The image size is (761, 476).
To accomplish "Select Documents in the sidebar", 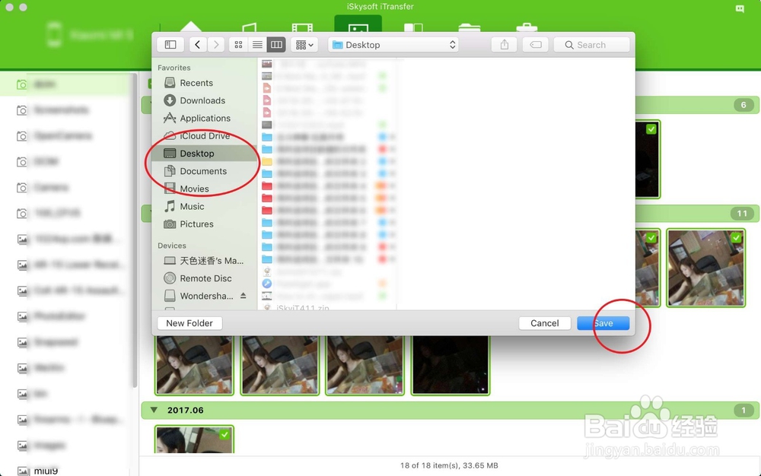I will click(x=203, y=171).
